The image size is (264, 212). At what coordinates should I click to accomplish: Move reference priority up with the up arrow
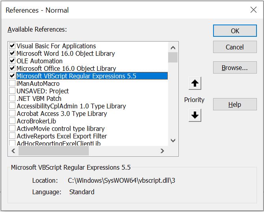pyautogui.click(x=195, y=83)
